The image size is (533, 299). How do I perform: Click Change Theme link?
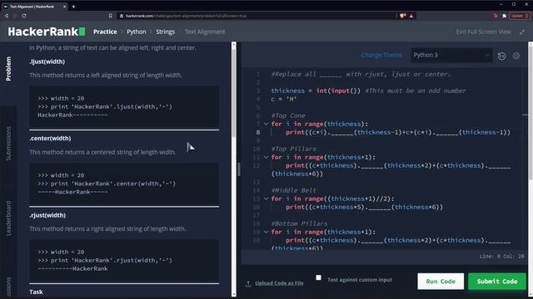[x=381, y=55]
